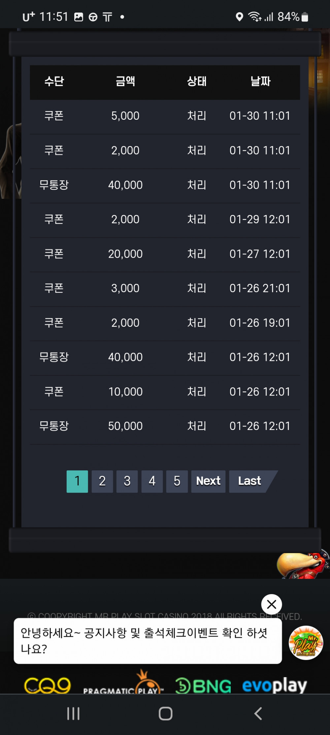Select the 50,000 무통장 transaction row
Screen dimensions: 330x735
click(x=165, y=426)
